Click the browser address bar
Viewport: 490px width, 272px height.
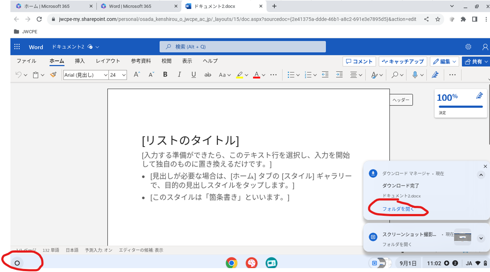[x=237, y=19]
